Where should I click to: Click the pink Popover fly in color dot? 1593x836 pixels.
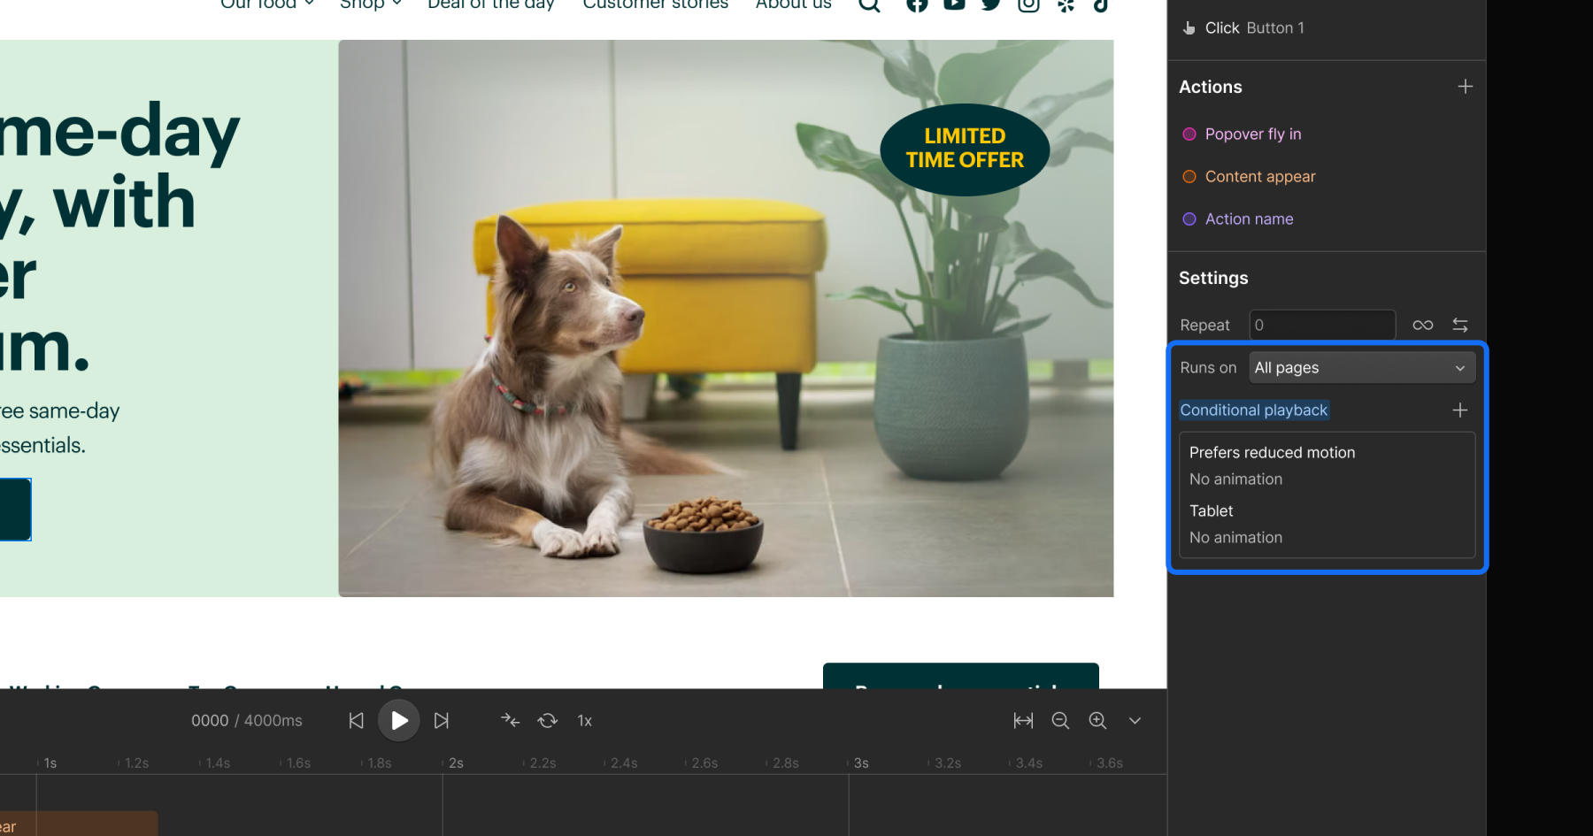(1189, 134)
